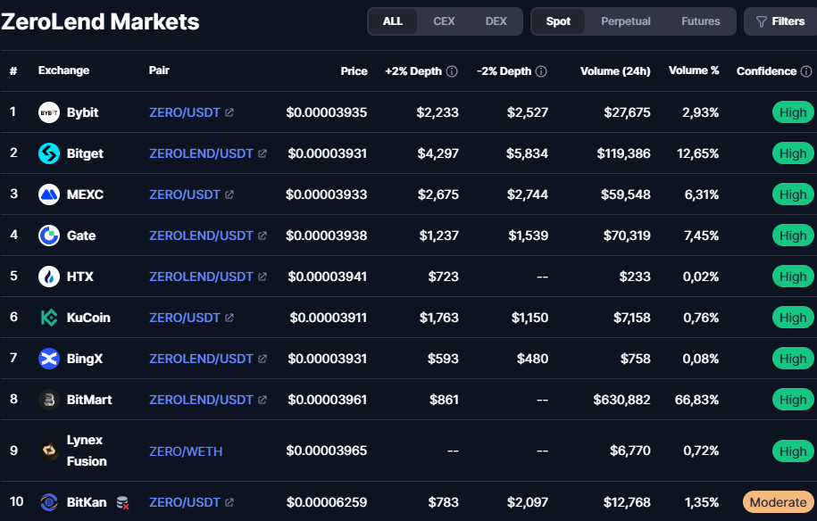Sort by the Confidence column header
Viewport: 817px width, 521px height.
766,71
